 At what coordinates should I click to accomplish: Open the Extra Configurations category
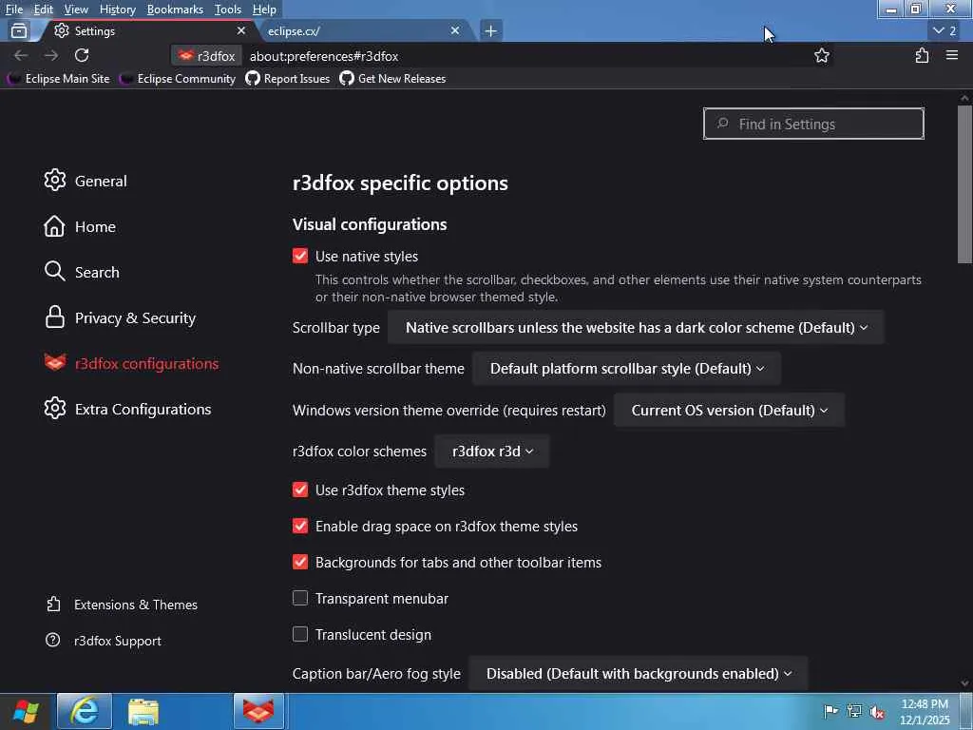[x=127, y=409]
